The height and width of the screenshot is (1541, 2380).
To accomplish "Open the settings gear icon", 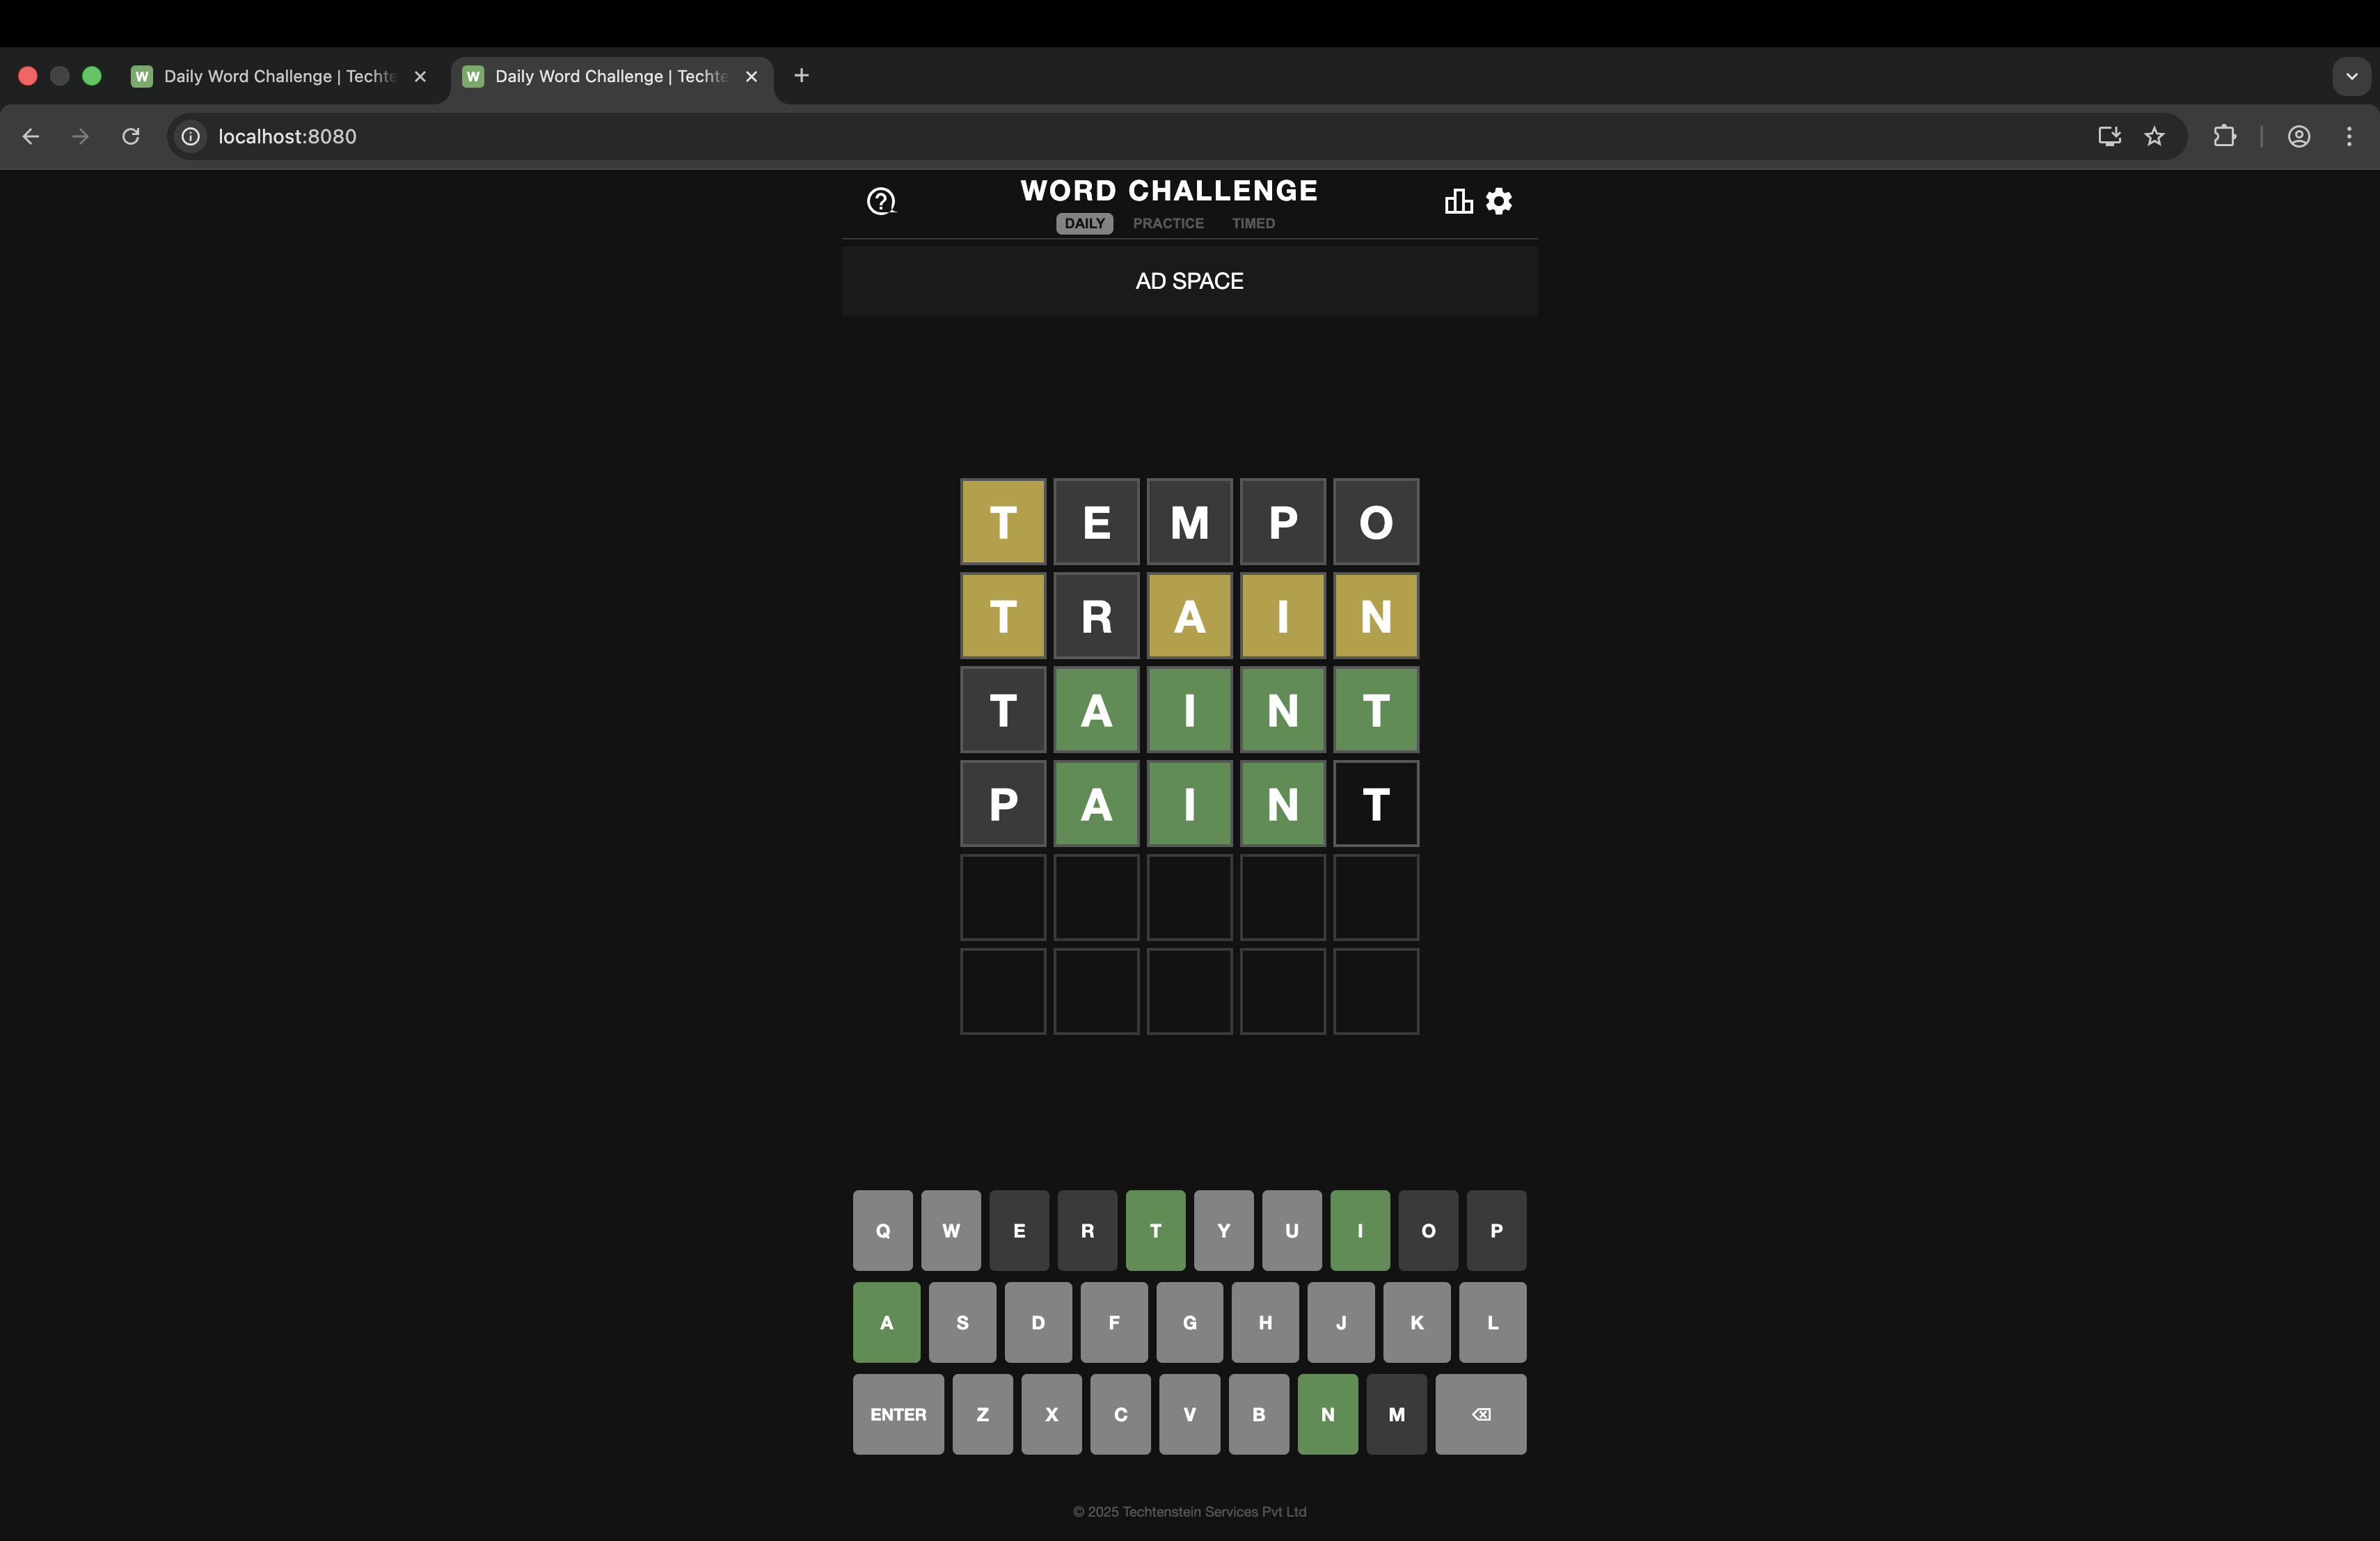I will coord(1498,201).
